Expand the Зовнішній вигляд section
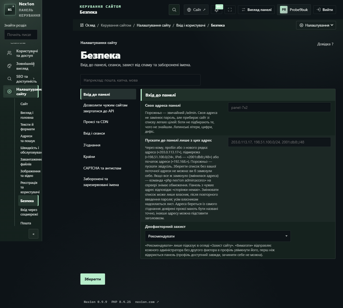343x308 pixels. [34, 66]
